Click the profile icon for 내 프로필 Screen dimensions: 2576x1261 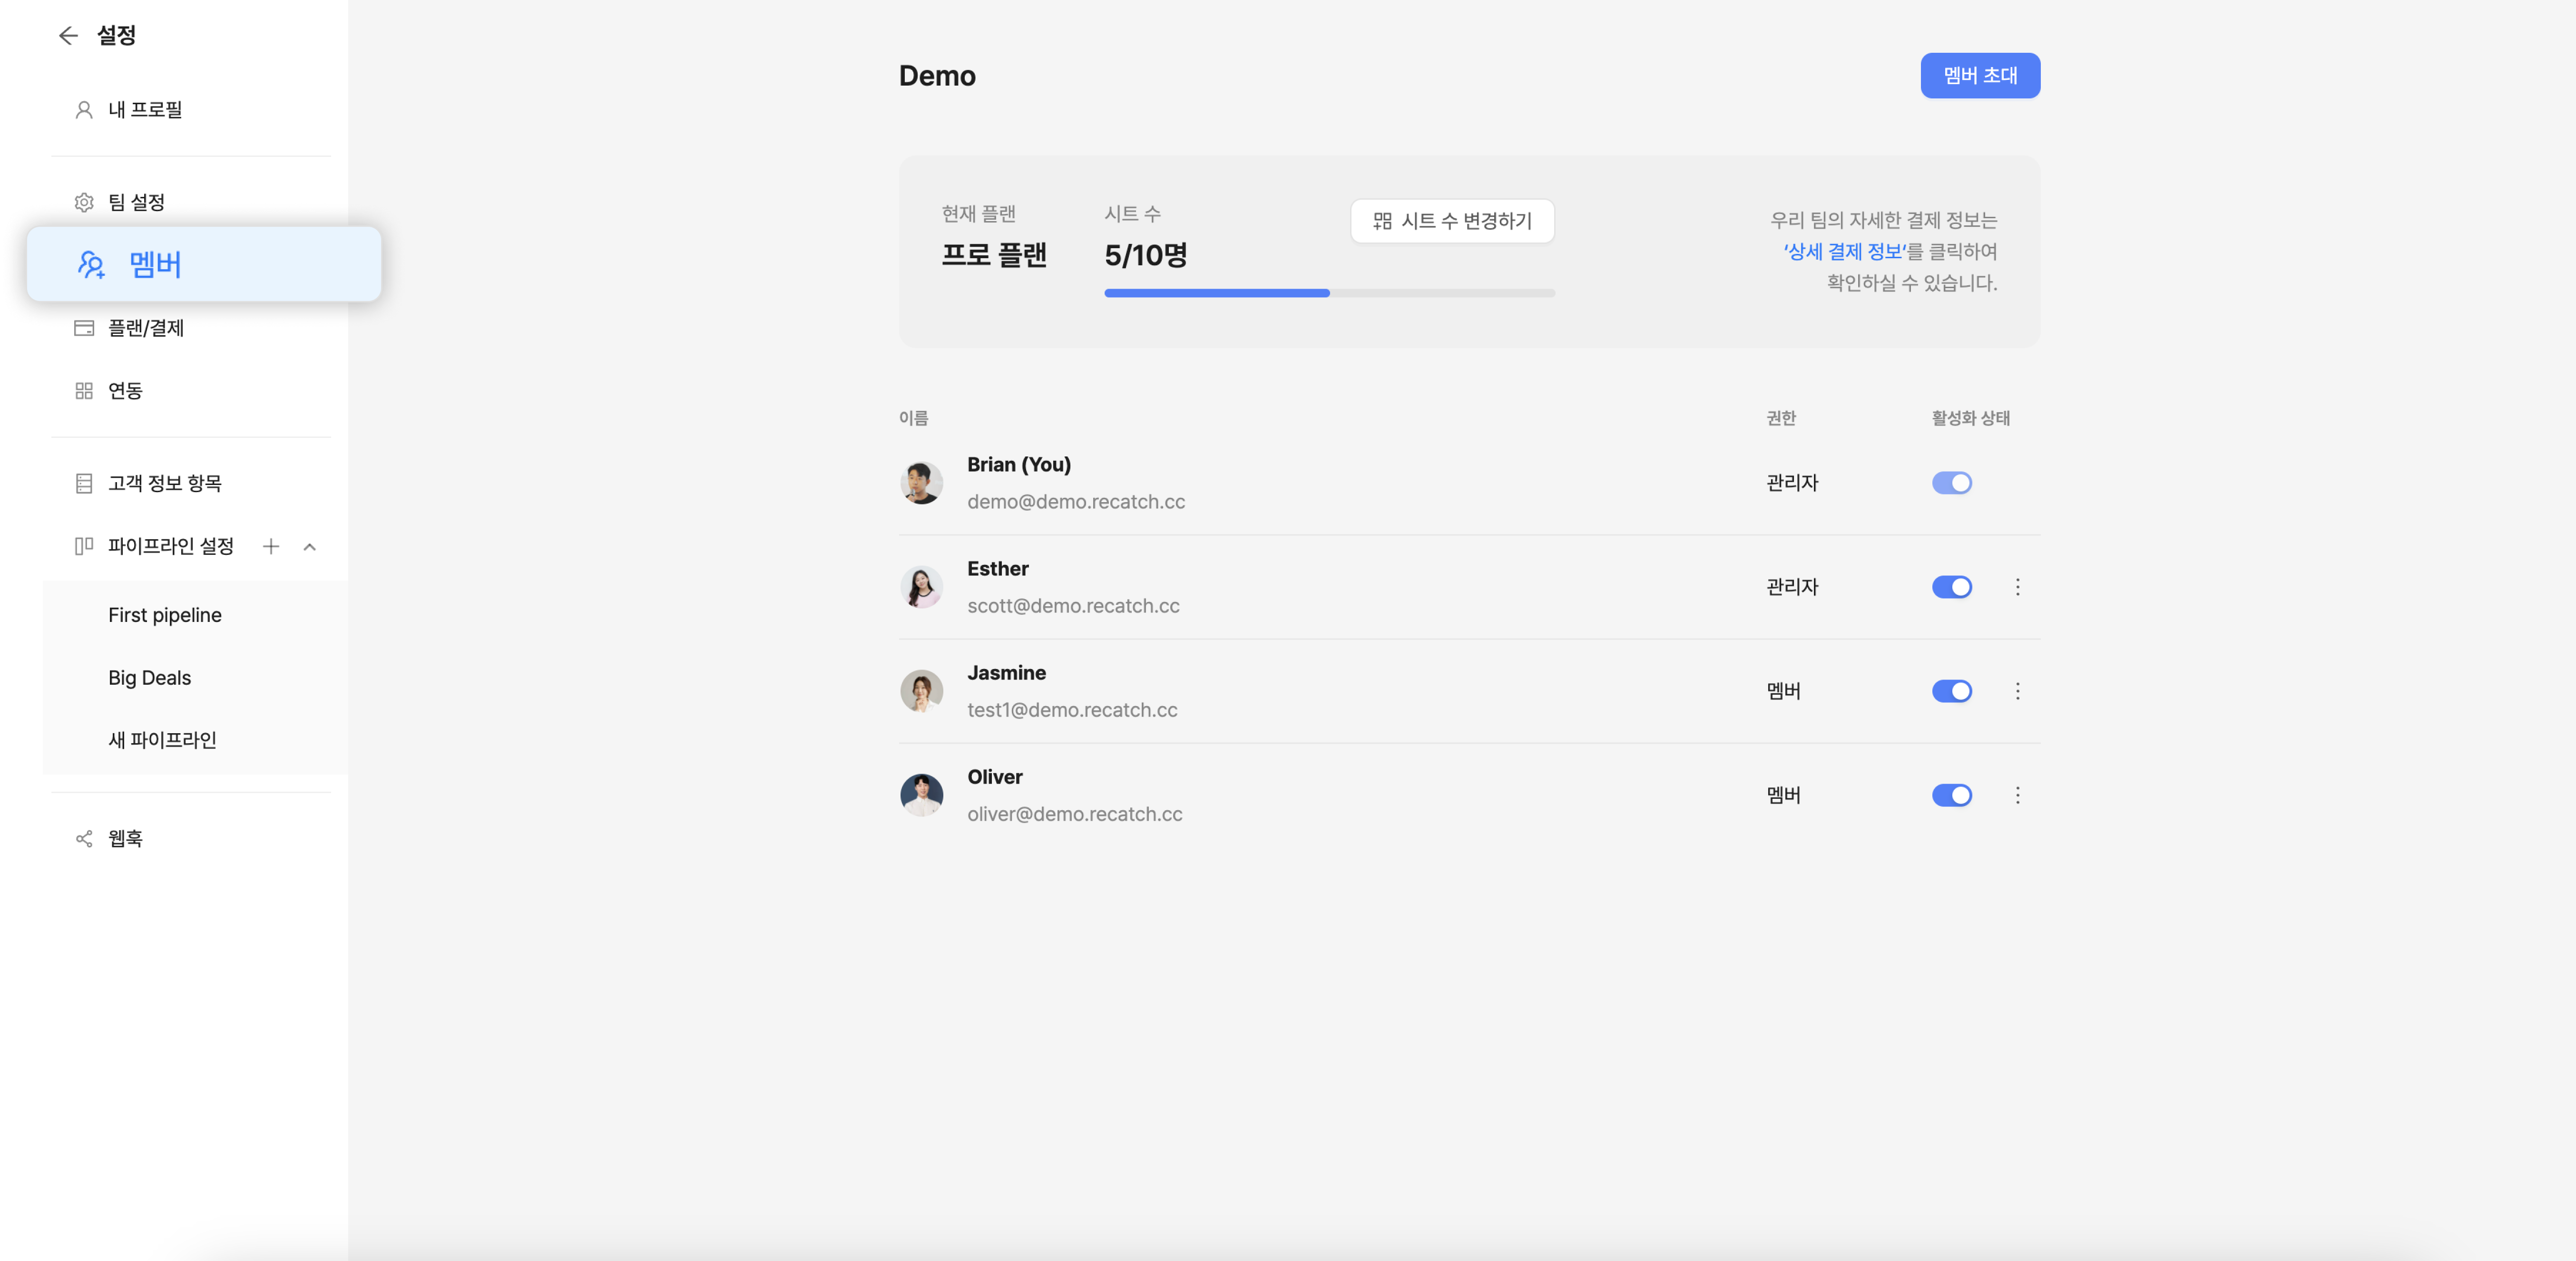coord(84,110)
